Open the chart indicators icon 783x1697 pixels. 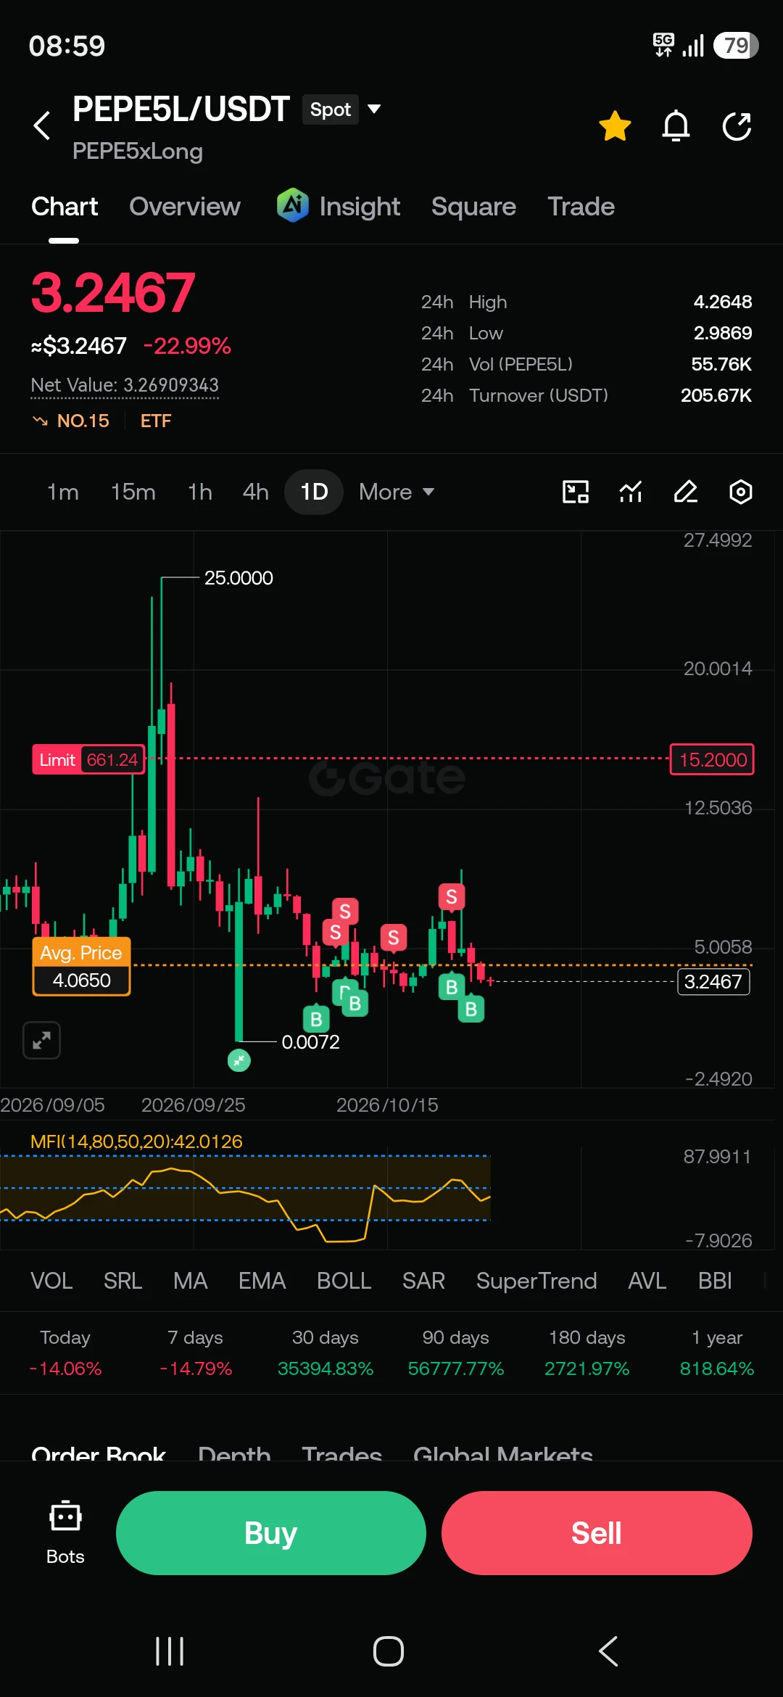click(631, 492)
